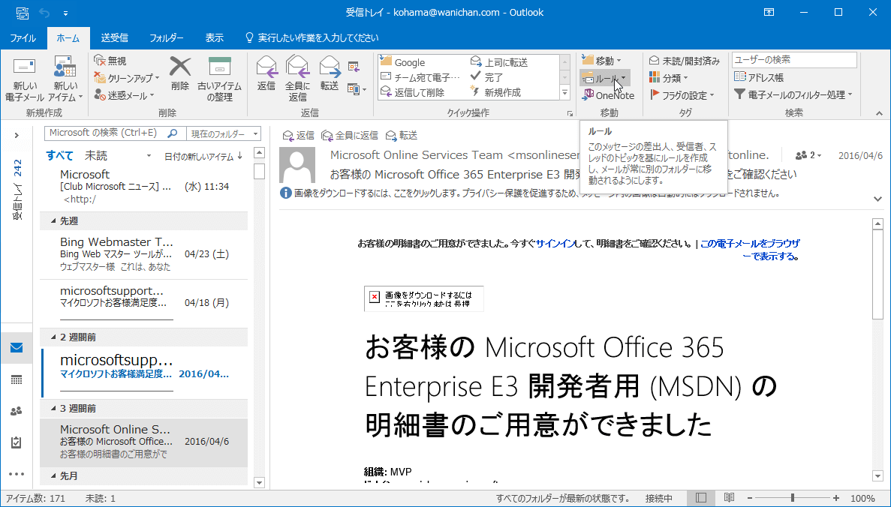Click reading pane 返信 button
The width and height of the screenshot is (891, 507).
pyautogui.click(x=298, y=135)
